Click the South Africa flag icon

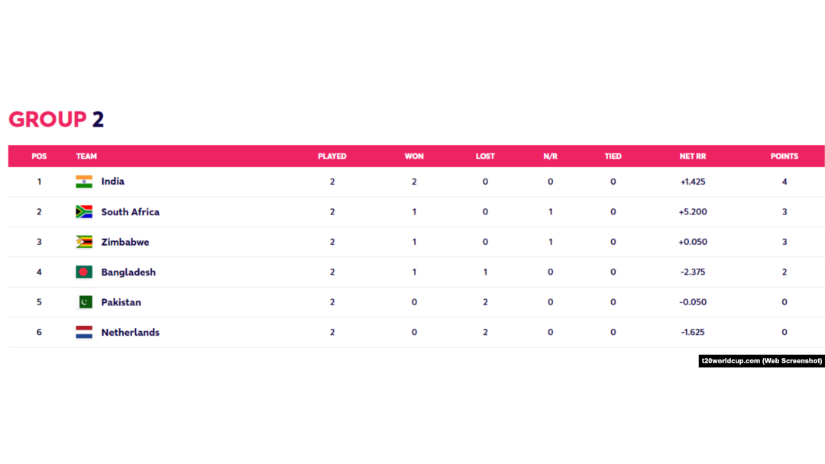pyautogui.click(x=84, y=211)
